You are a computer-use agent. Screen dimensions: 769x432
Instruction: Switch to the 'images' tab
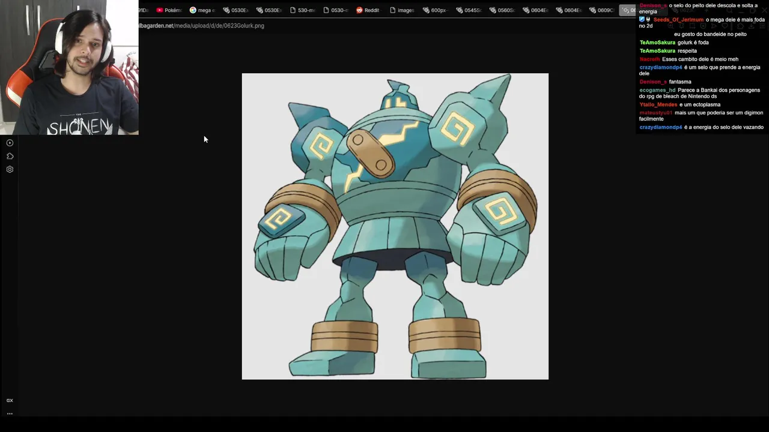(402, 10)
